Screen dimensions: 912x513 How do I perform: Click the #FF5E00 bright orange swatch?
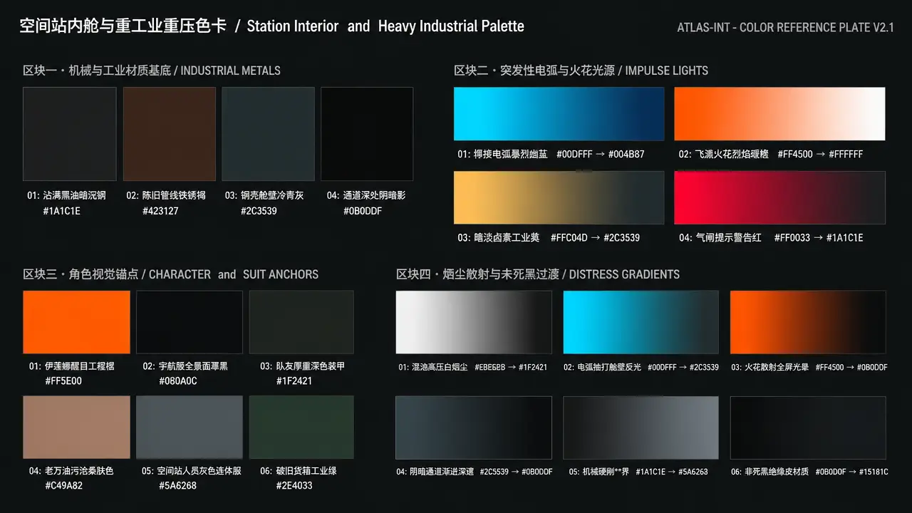76,322
